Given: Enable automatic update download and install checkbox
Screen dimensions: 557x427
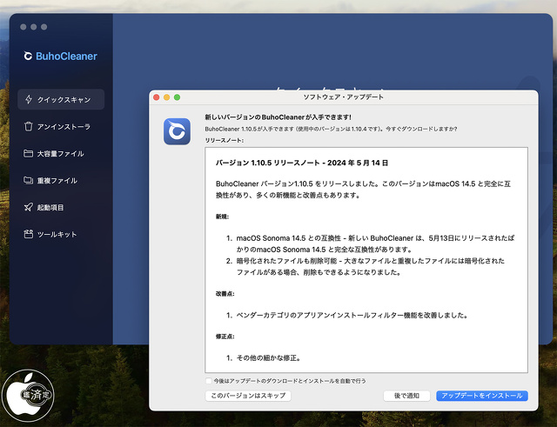Looking at the screenshot, I should (x=209, y=381).
